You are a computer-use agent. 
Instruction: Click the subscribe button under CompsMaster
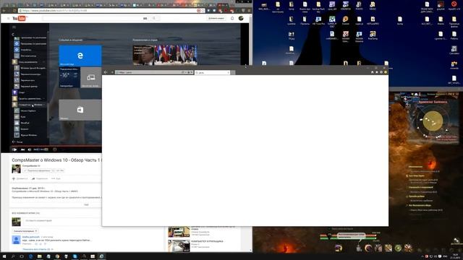tap(37, 170)
